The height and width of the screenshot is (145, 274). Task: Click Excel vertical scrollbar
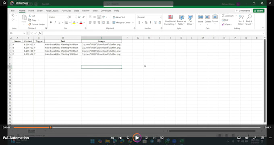(x=265, y=81)
